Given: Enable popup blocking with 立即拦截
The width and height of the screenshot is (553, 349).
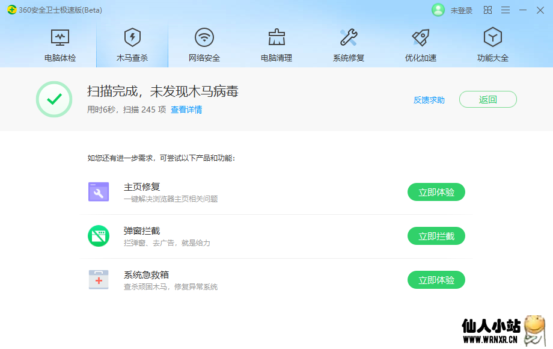Looking at the screenshot, I should (x=436, y=236).
